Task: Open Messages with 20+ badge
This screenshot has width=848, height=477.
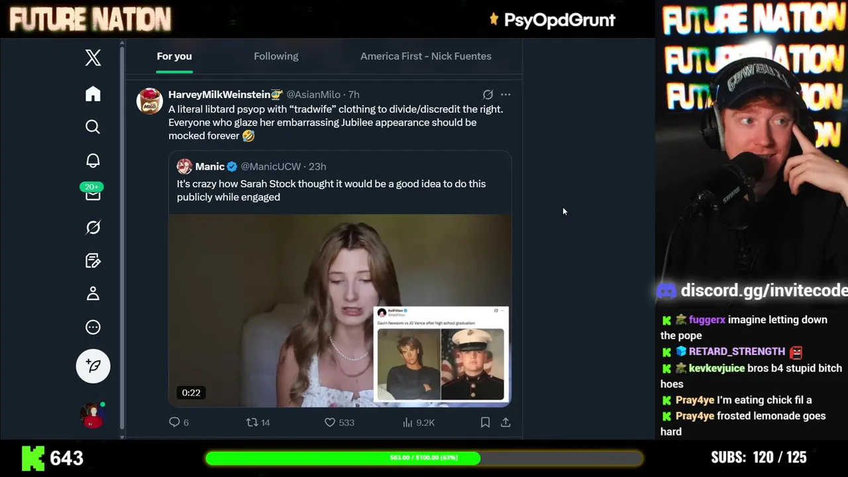Action: [x=93, y=193]
